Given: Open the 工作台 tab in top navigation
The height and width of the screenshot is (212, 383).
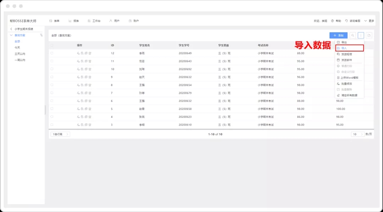Looking at the screenshot, I should pyautogui.click(x=94, y=21).
